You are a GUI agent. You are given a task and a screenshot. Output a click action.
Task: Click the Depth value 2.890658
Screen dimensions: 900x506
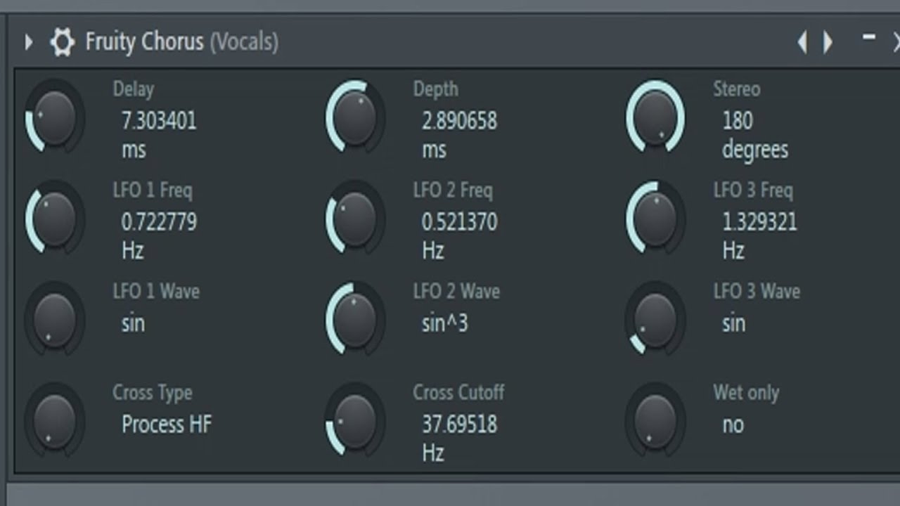459,121
